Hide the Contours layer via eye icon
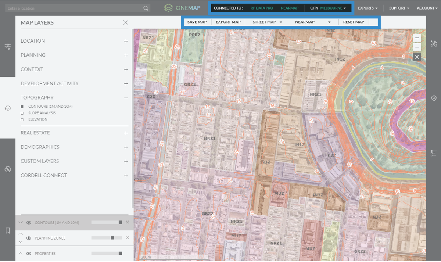 29,222
